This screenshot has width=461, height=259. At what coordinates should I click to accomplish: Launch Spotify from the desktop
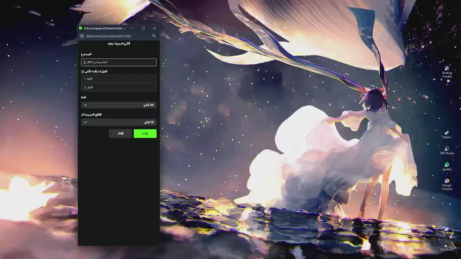click(447, 167)
